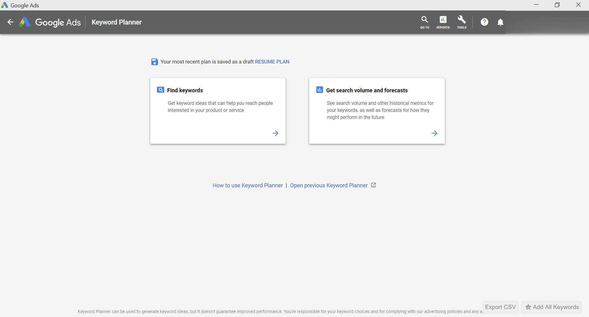Click external link icon beside previous planner
Viewport: 589px width, 317px height.
[x=373, y=185]
